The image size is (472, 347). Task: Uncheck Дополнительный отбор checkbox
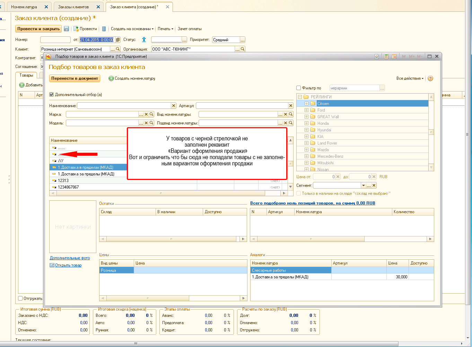[52, 95]
